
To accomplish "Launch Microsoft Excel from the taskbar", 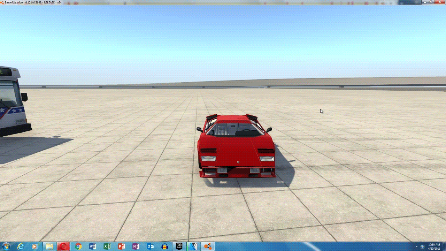I will pyautogui.click(x=107, y=246).
